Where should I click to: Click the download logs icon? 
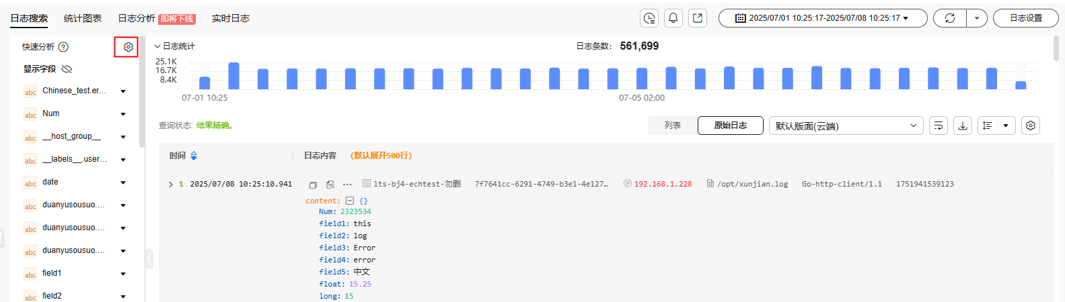pyautogui.click(x=963, y=125)
